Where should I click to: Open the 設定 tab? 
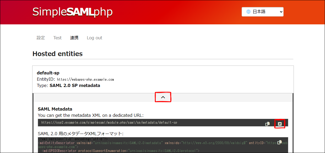pyautogui.click(x=41, y=38)
